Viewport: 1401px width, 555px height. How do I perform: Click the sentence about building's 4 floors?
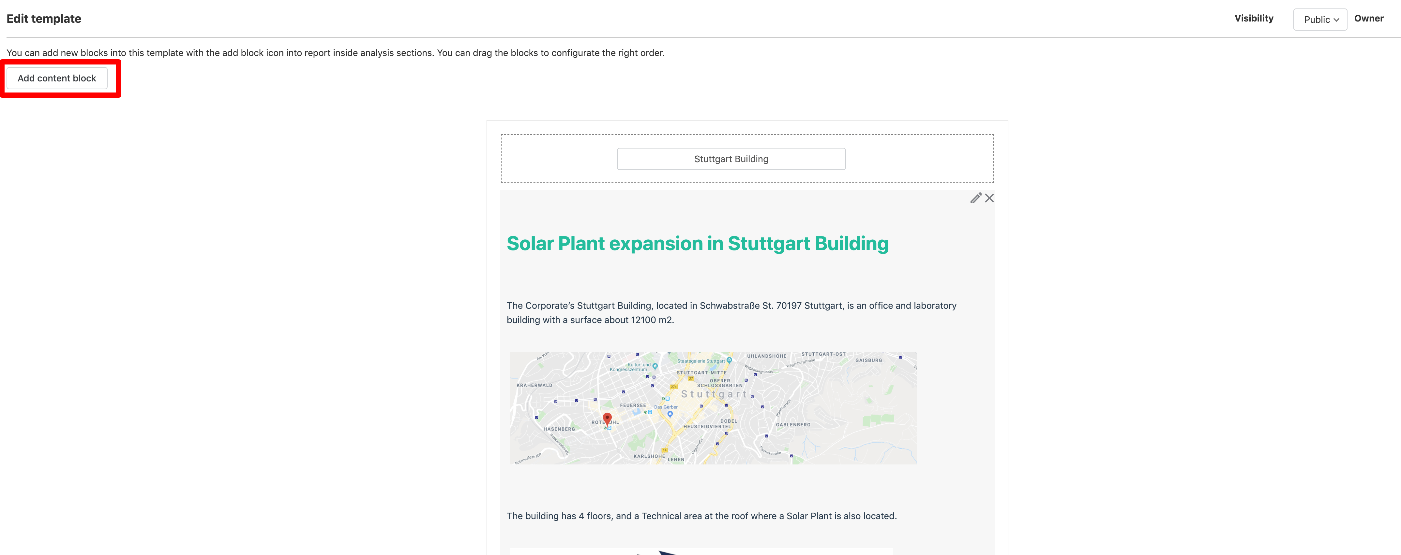(x=701, y=516)
